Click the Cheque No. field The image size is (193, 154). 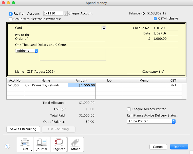tap(165, 28)
